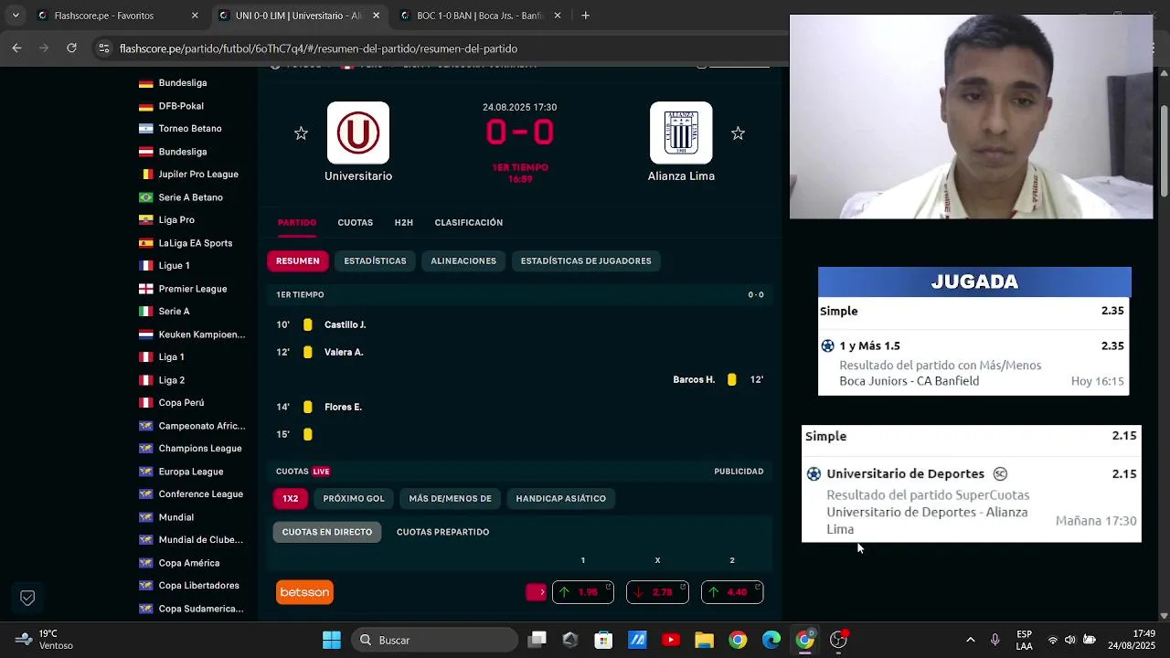Add Universitario to favorites with its star
This screenshot has height=658, width=1170.
(x=301, y=133)
